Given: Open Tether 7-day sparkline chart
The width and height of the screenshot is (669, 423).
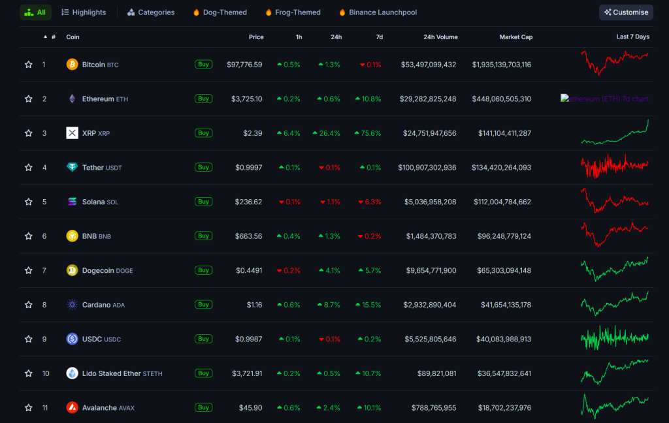Looking at the screenshot, I should click(615, 165).
